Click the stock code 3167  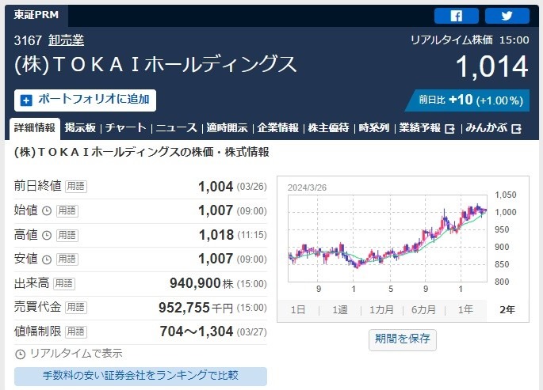[28, 41]
